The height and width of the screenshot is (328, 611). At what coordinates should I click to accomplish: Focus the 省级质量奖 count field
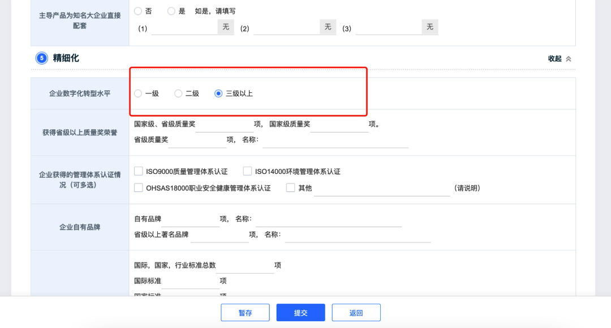tap(197, 140)
